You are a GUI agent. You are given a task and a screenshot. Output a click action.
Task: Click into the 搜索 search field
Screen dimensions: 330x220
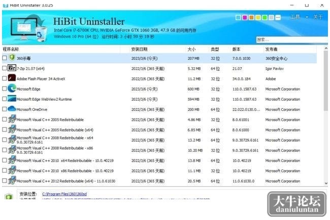click(x=291, y=39)
